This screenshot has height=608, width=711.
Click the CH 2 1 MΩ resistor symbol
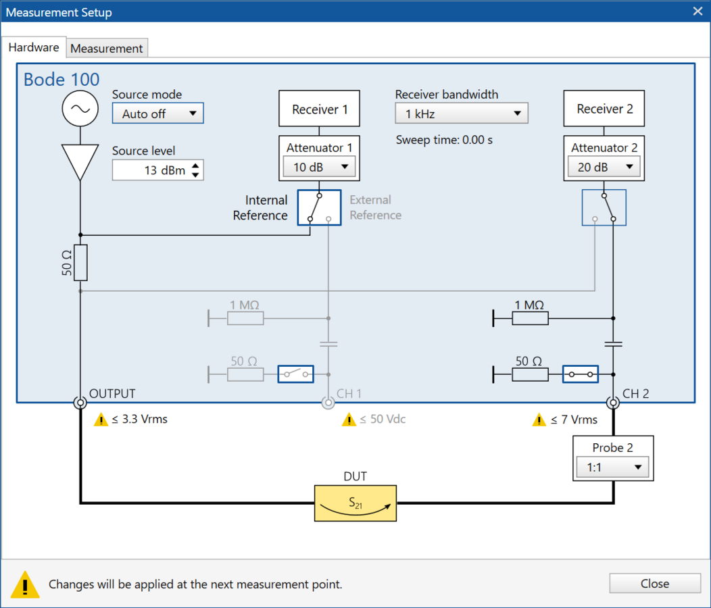pos(530,318)
